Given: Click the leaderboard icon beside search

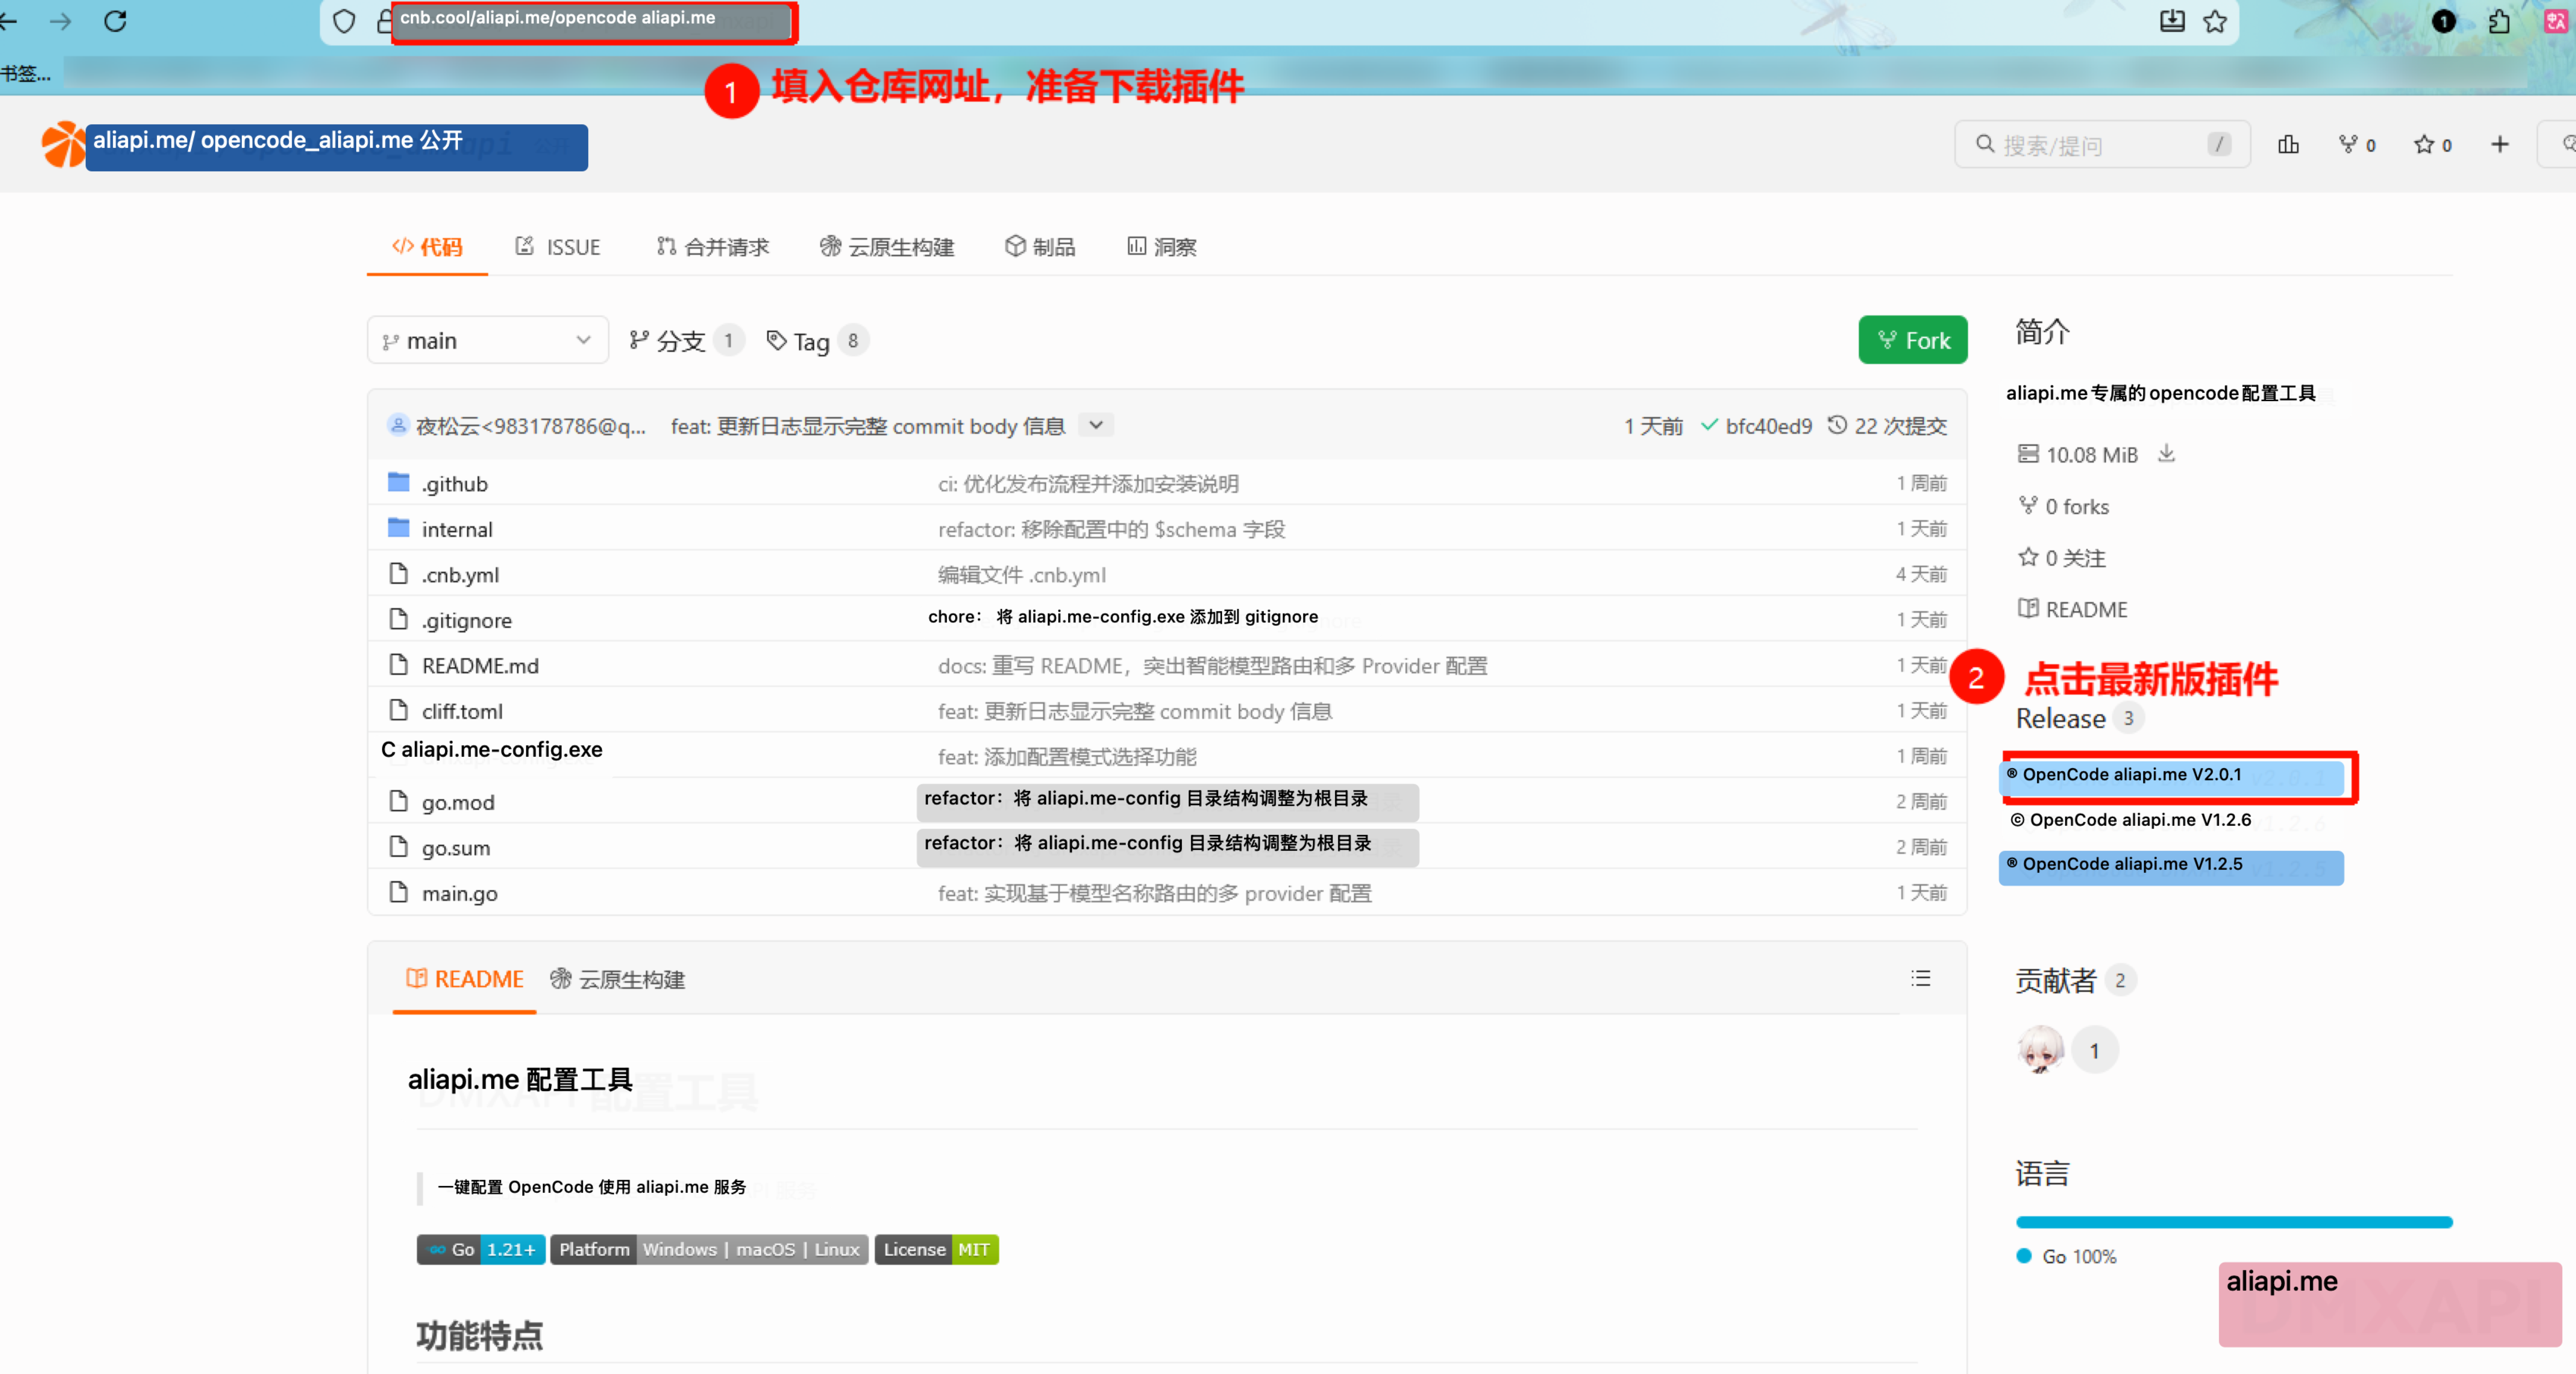Looking at the screenshot, I should (2288, 145).
